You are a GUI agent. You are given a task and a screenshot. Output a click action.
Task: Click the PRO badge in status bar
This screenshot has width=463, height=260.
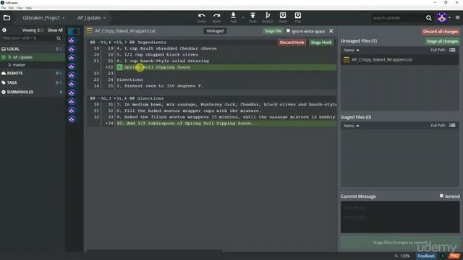[454, 256]
